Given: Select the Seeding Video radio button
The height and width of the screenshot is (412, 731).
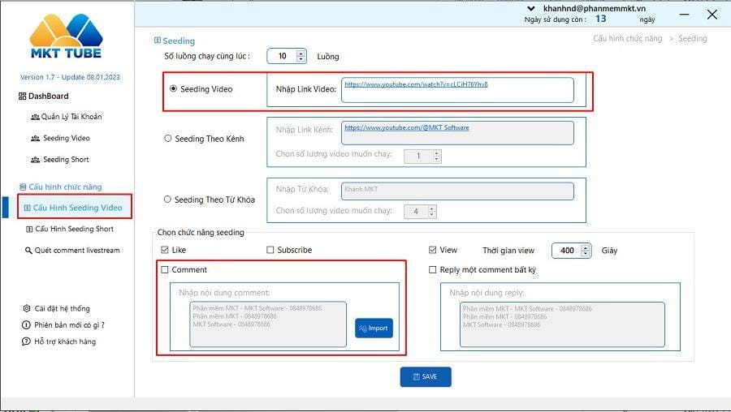Looking at the screenshot, I should 174,88.
